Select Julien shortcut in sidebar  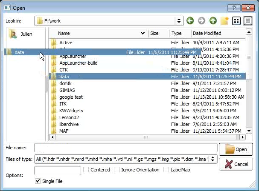point(26,34)
